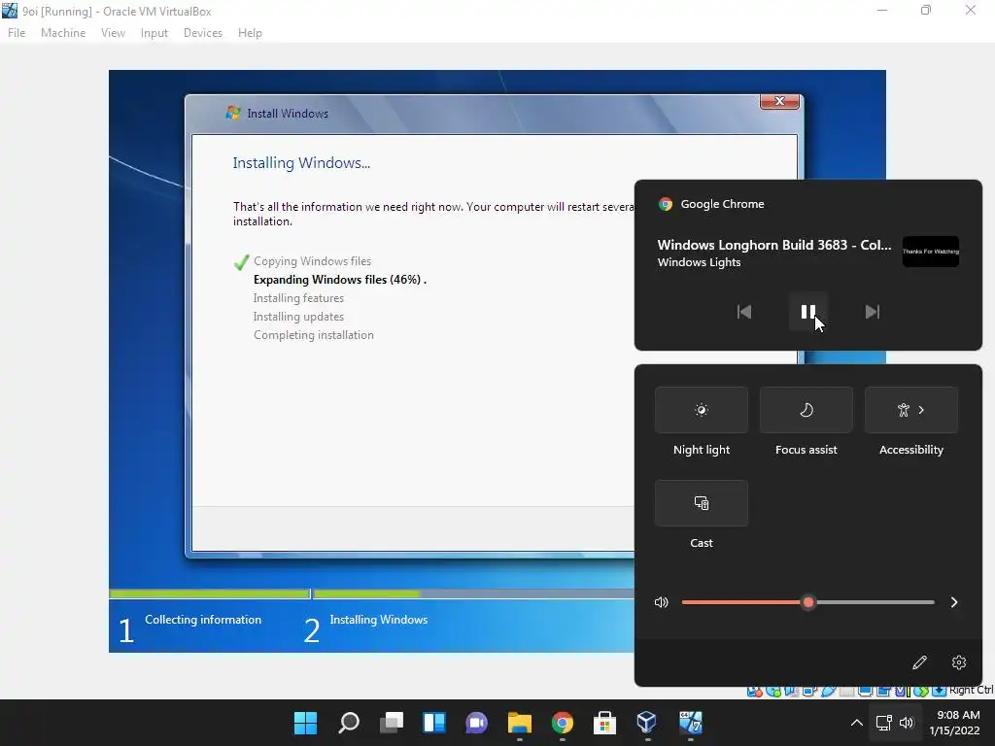Click the hard disk activity status icon

754,691
